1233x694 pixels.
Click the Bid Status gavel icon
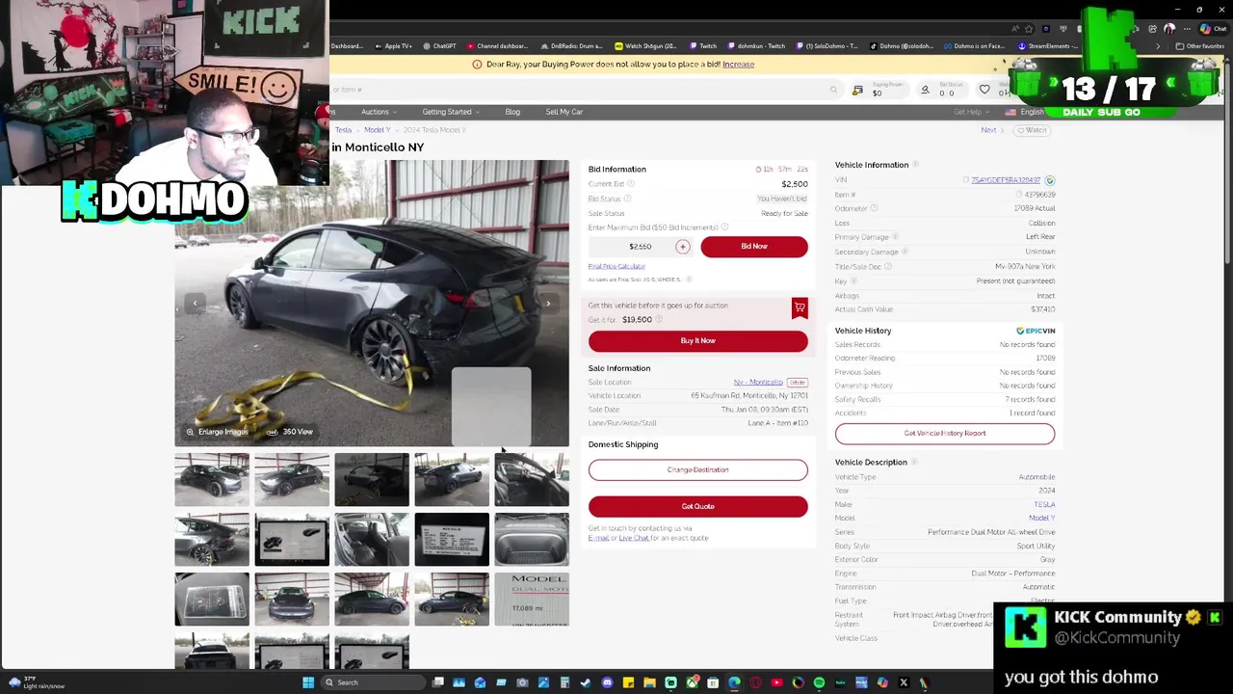(925, 90)
